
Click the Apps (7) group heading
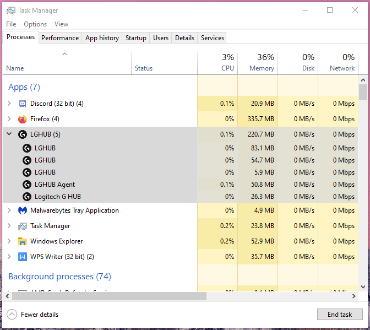pyautogui.click(x=24, y=87)
